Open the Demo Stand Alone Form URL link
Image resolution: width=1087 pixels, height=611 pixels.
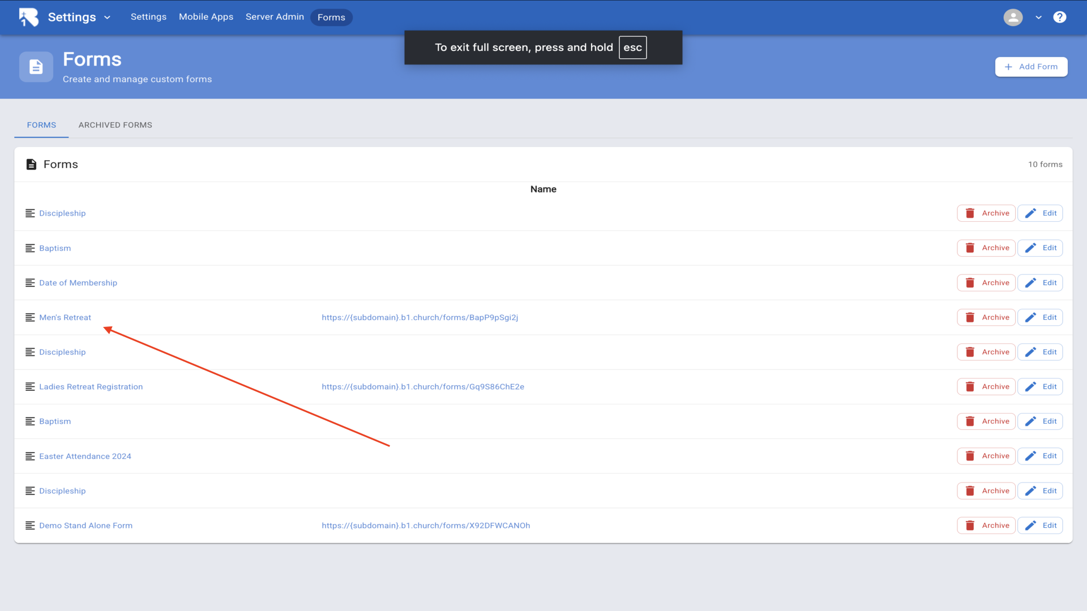426,526
